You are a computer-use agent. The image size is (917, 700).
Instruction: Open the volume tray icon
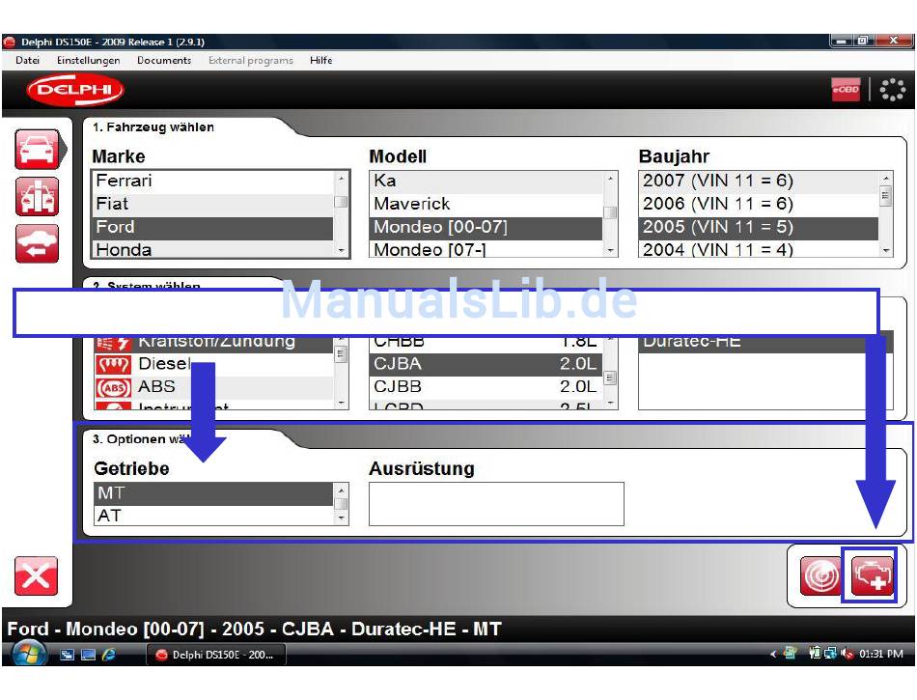tap(847, 654)
